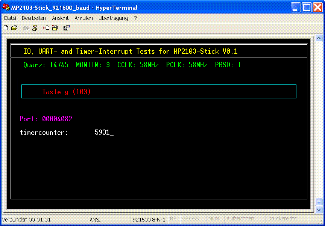Click the Send file toolbar icon
Screen dimensions: 325x226
(x=46, y=28)
